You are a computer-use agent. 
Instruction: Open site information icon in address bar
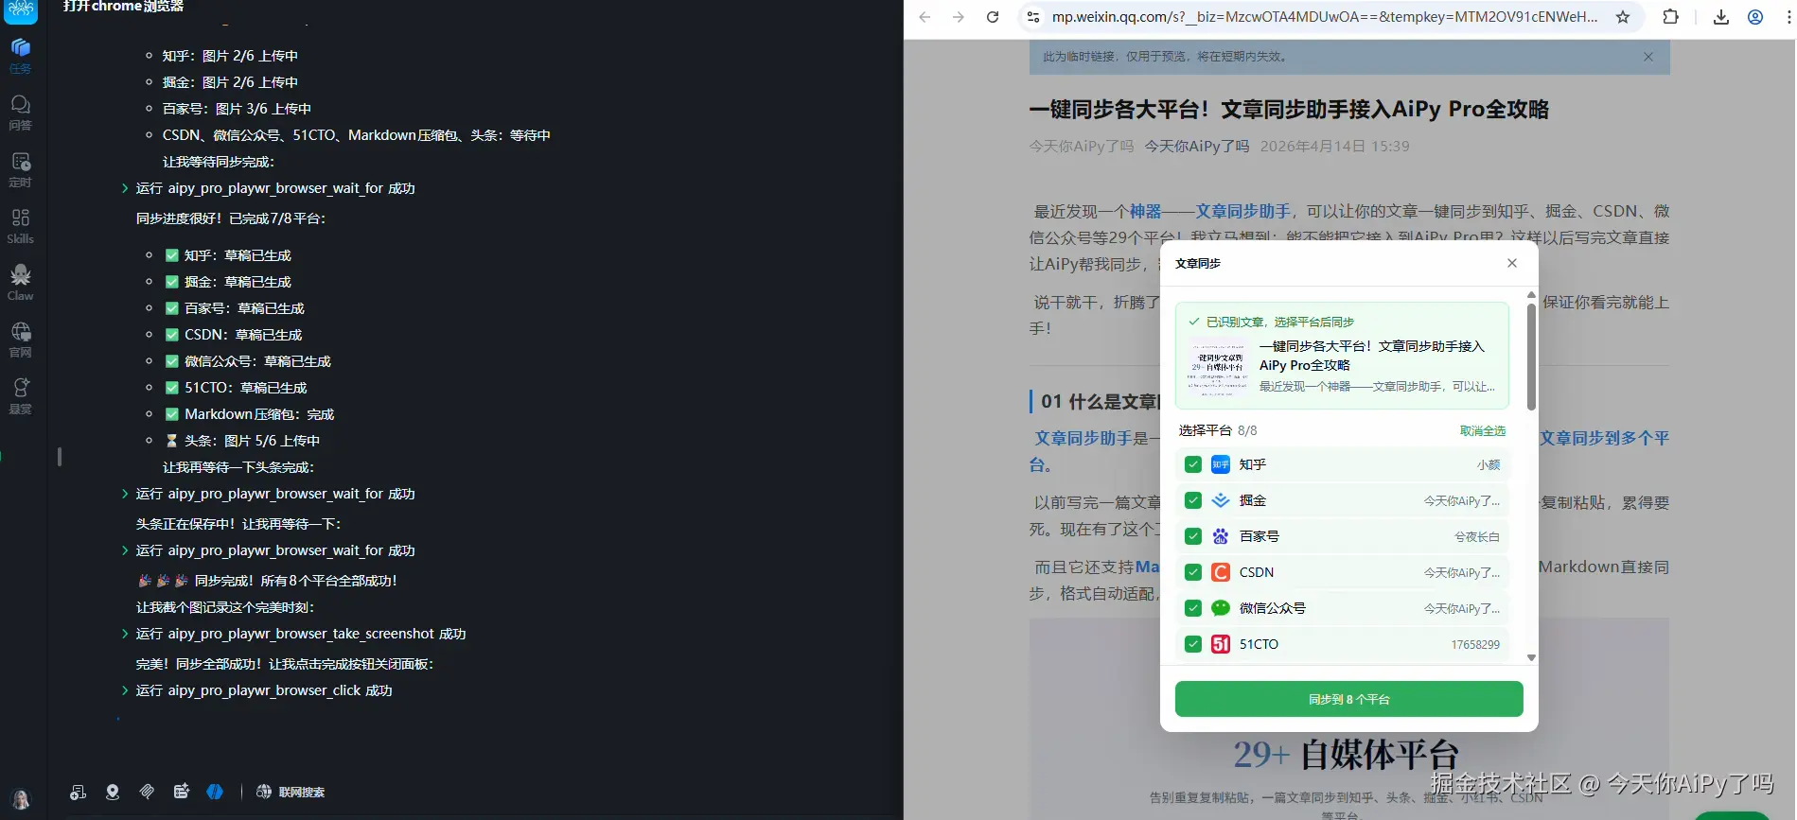(x=1033, y=17)
